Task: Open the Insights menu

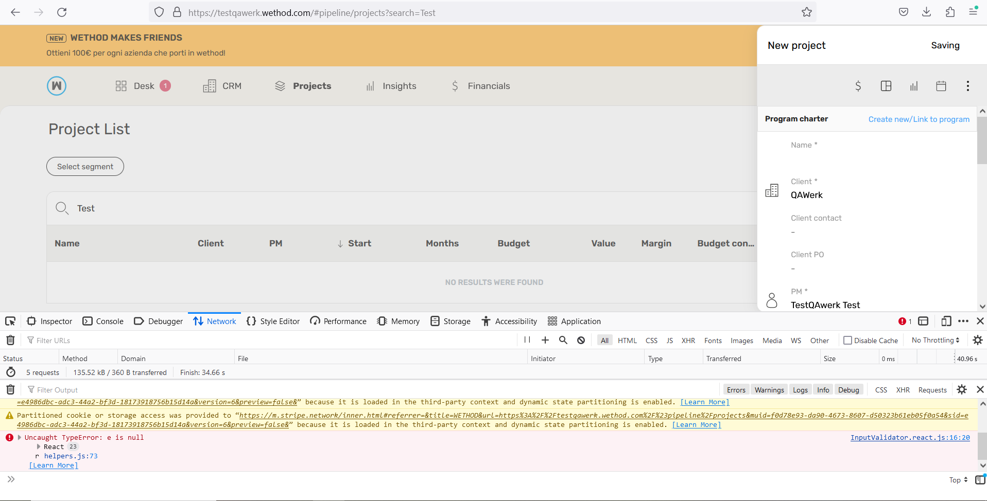Action: [x=391, y=86]
